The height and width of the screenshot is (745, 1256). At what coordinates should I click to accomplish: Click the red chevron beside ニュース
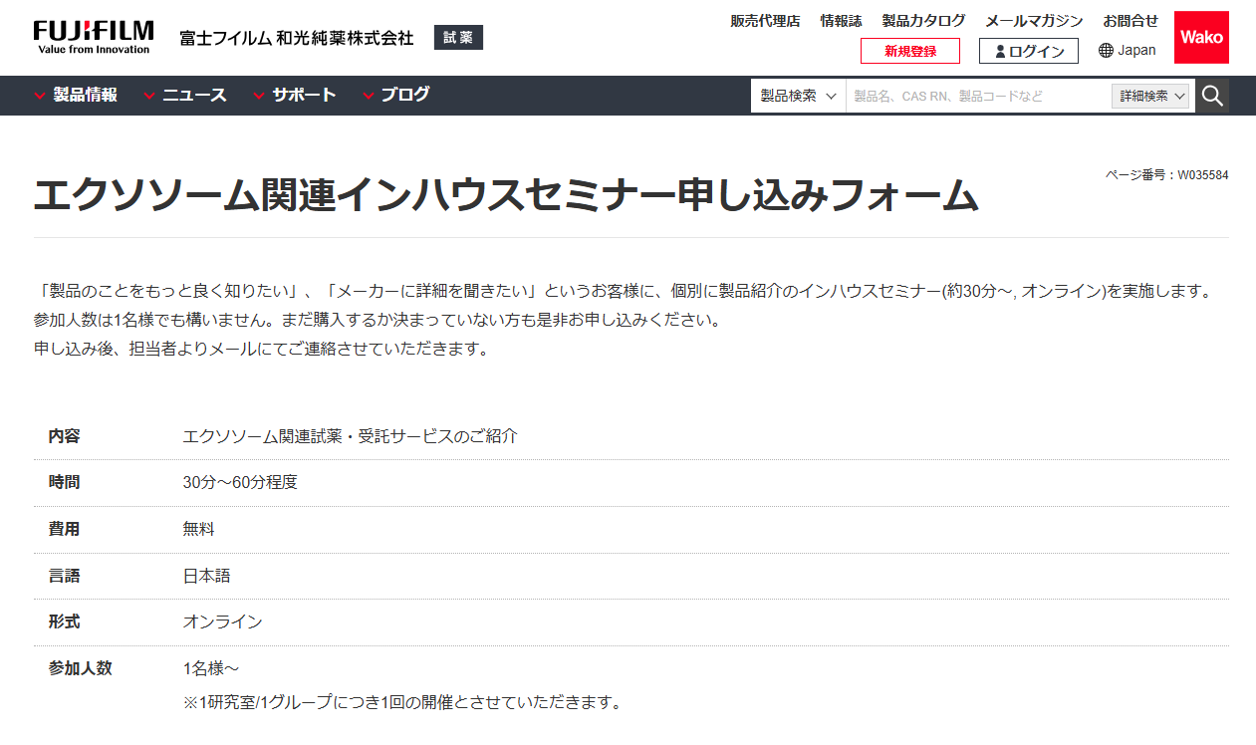point(149,96)
